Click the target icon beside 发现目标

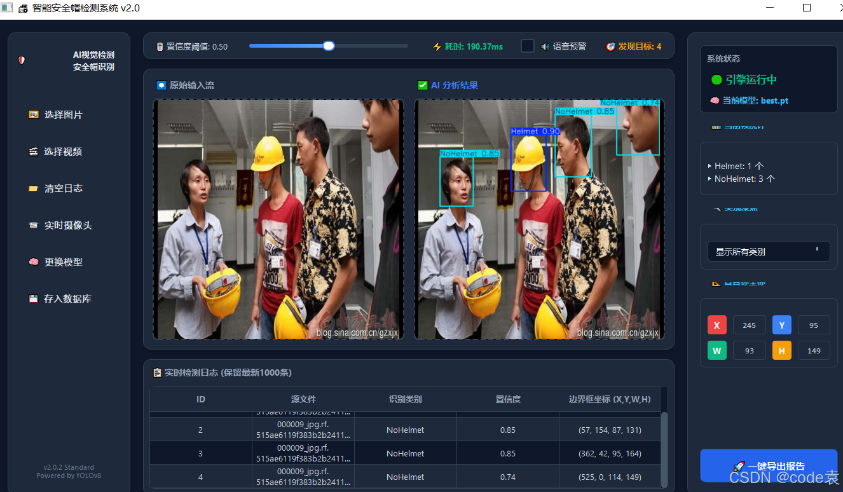point(611,46)
